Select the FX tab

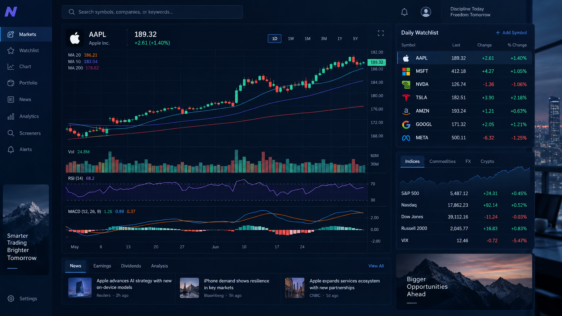(x=468, y=161)
